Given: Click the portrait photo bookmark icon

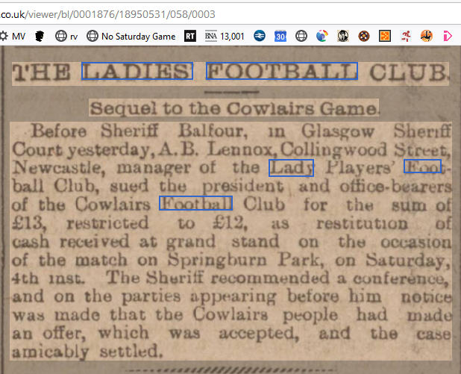Looking at the screenshot, I should click(x=343, y=36).
